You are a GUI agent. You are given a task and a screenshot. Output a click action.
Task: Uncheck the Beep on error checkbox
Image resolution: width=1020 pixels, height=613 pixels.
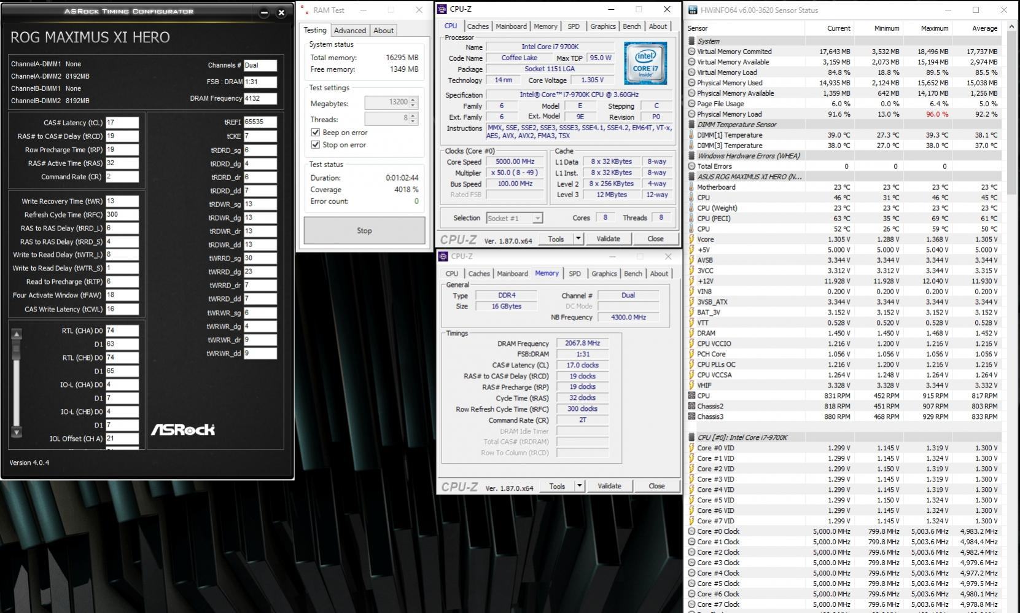316,133
